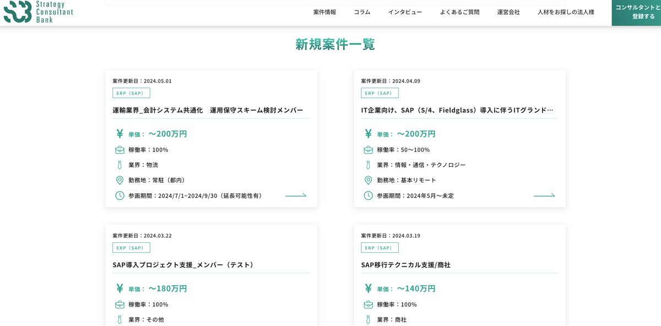
Task: Click yen icon on the IT企業向け card
Action: [x=368, y=134]
